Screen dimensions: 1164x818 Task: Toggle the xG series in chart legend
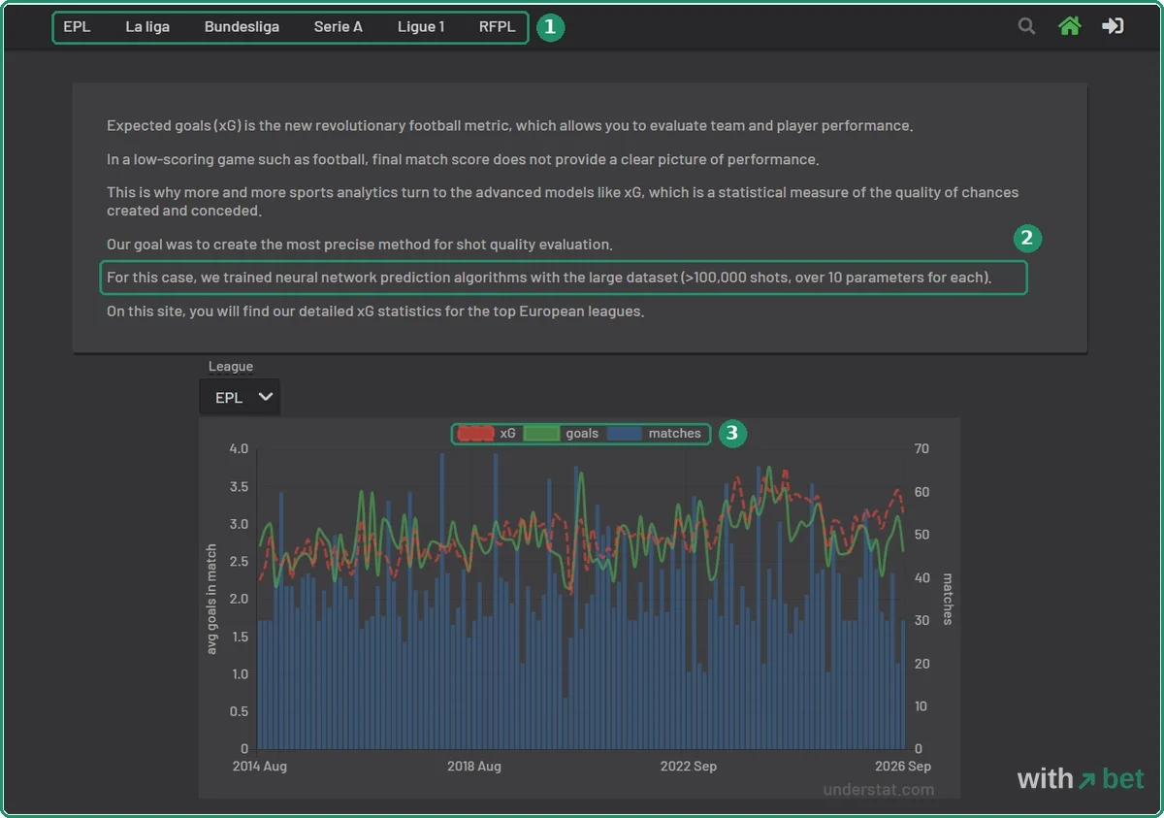(x=486, y=434)
